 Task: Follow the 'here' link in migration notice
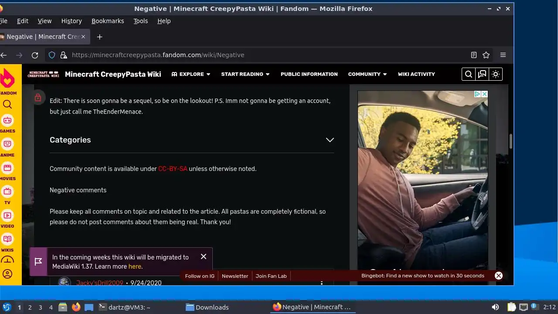click(135, 266)
